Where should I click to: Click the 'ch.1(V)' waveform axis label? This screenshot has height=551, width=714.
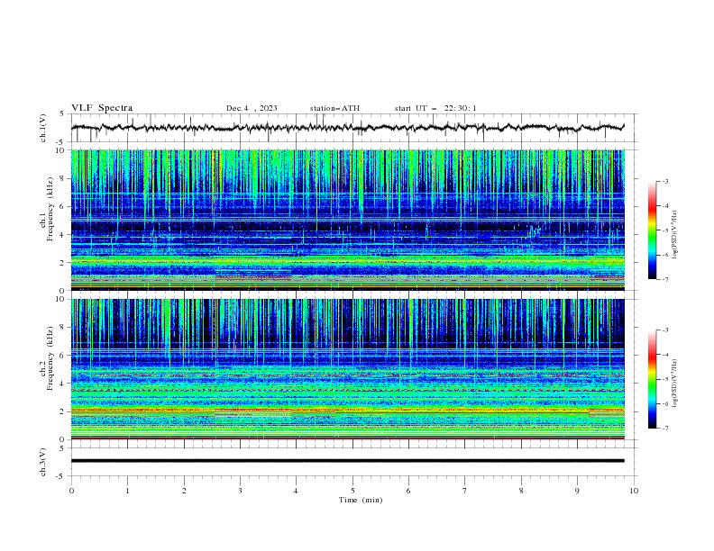pos(43,128)
